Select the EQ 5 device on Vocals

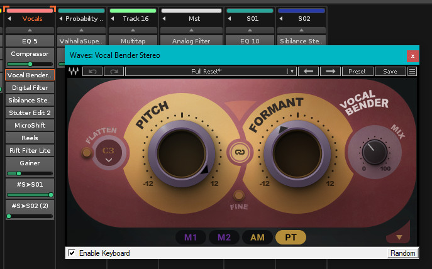[x=30, y=41]
